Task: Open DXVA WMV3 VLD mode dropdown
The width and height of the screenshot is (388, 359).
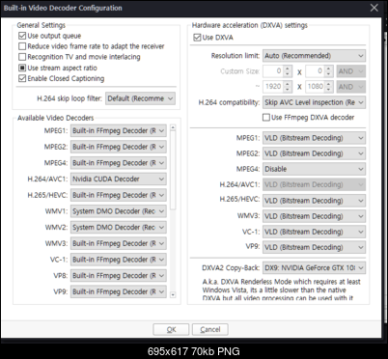Action: pos(314,216)
